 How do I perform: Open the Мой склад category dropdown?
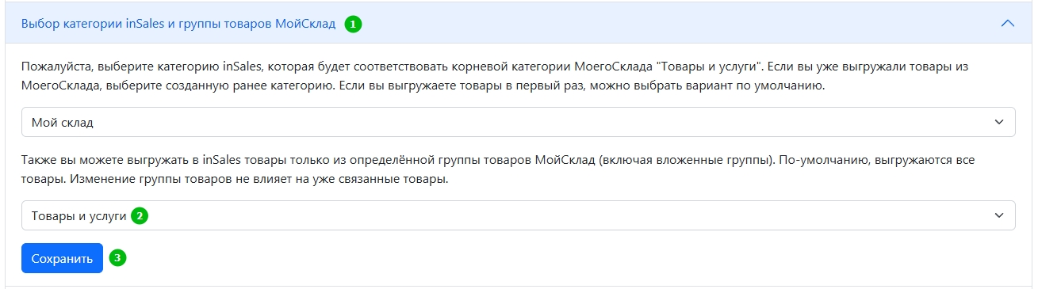(518, 123)
